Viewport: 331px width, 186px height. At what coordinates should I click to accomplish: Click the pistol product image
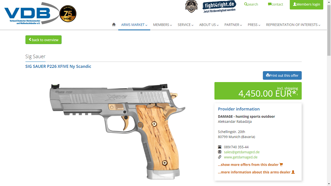click(118, 131)
